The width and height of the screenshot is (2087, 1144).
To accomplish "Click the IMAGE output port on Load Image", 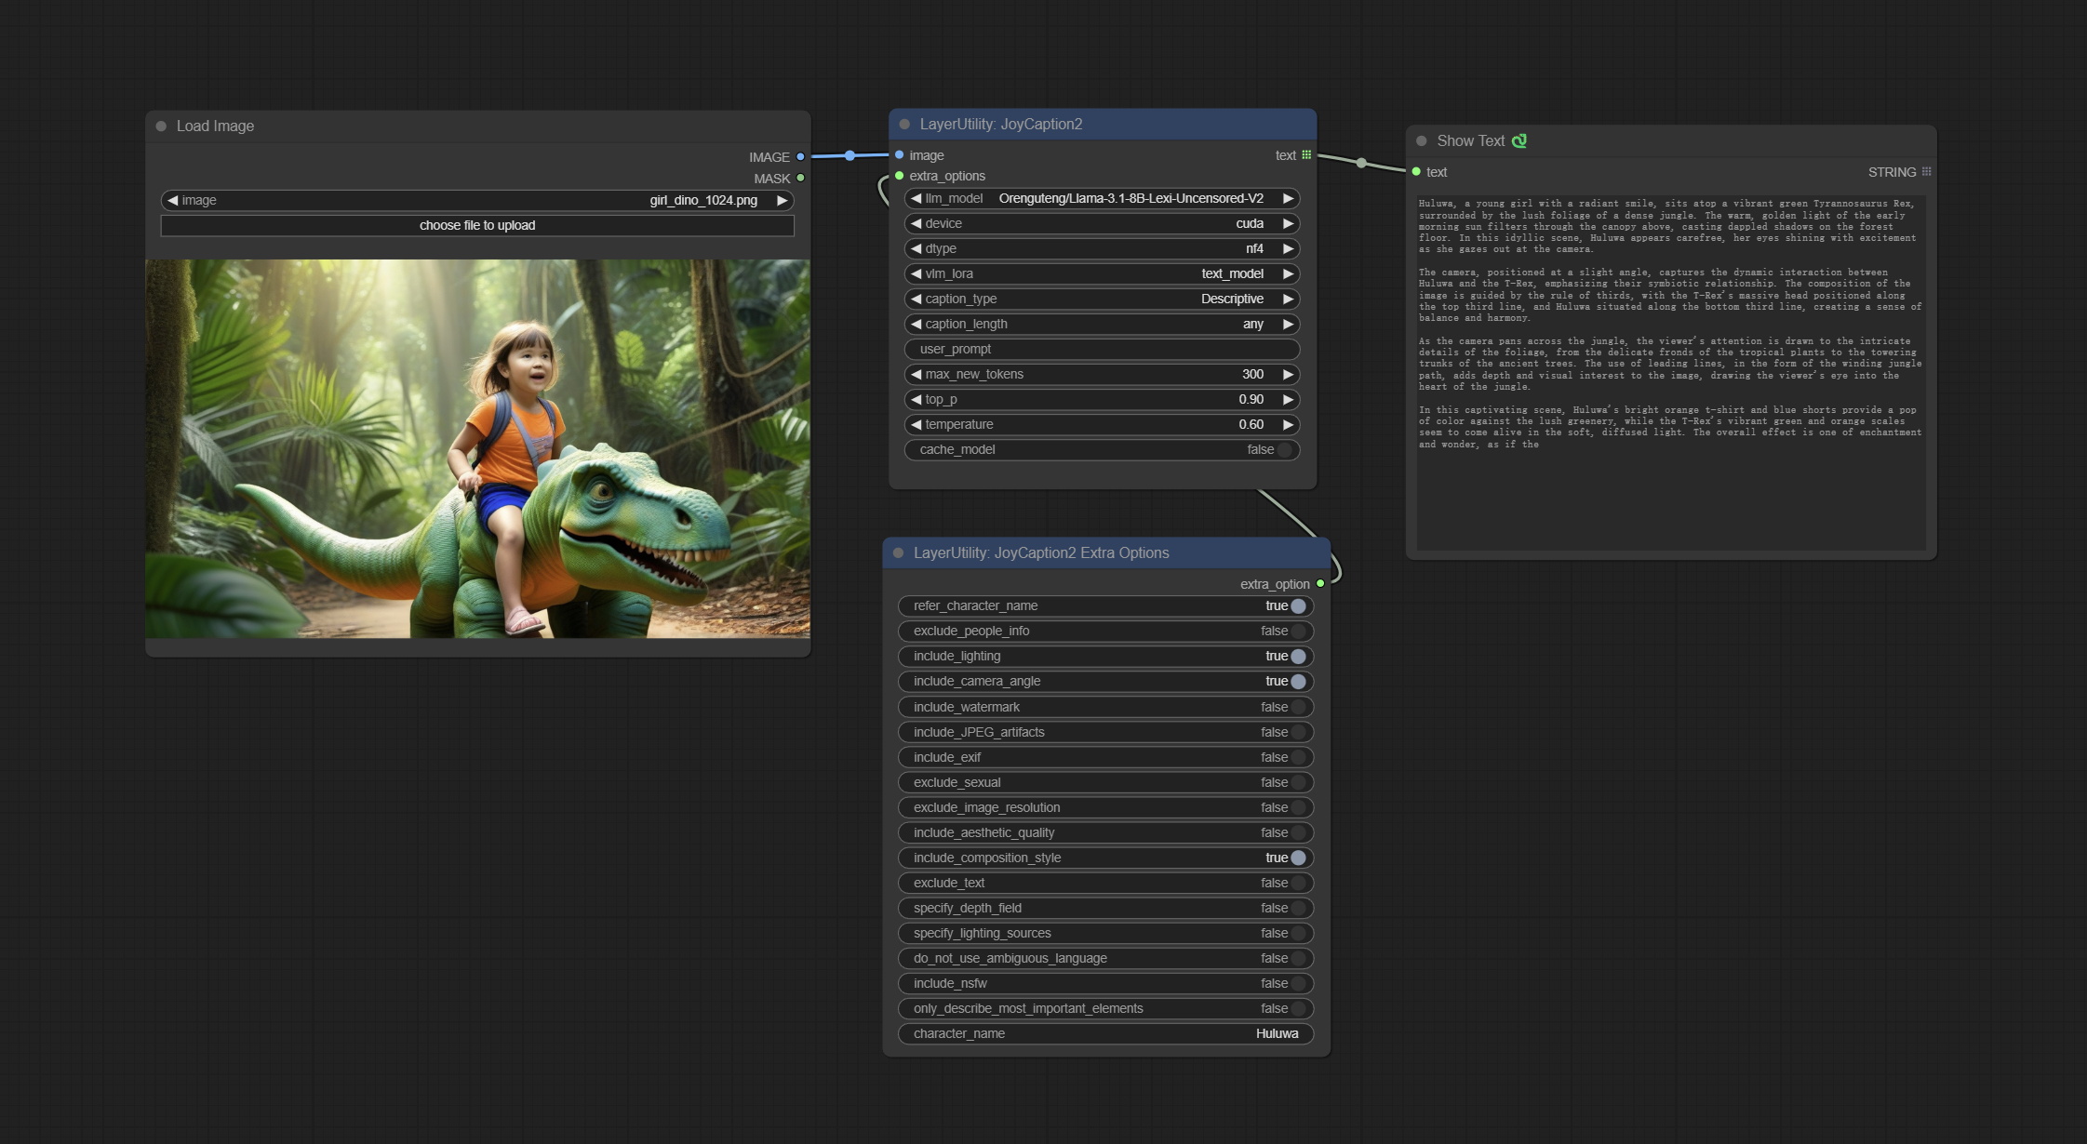I will [800, 157].
